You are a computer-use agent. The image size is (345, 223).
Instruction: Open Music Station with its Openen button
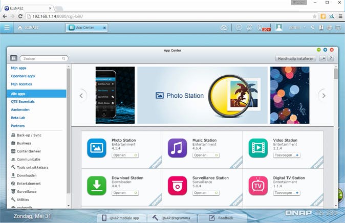[206, 155]
